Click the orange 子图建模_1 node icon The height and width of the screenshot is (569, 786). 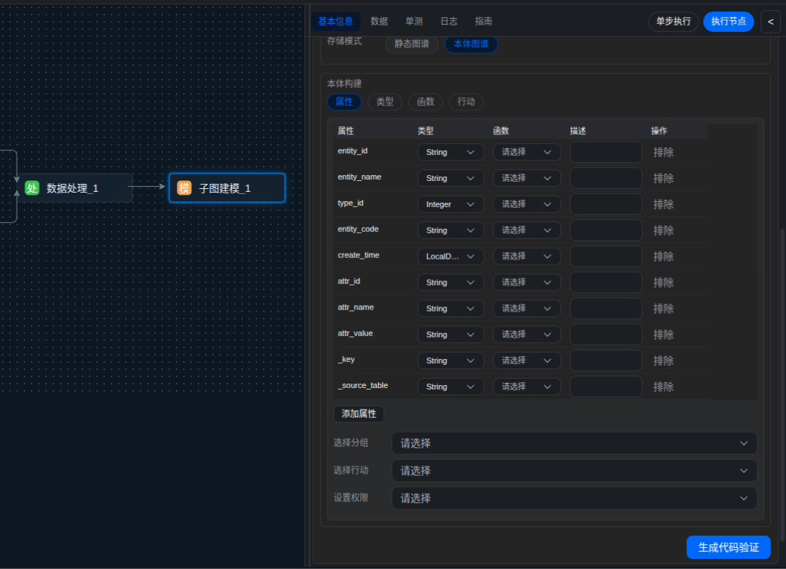184,188
